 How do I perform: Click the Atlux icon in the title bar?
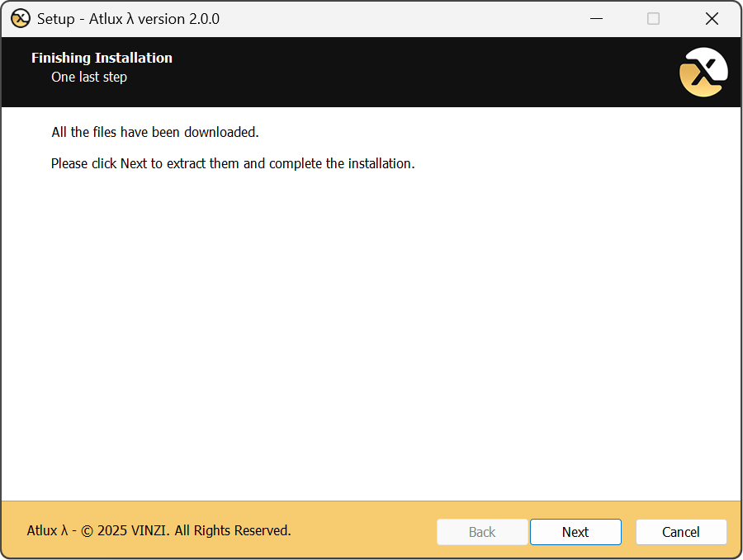(x=21, y=18)
